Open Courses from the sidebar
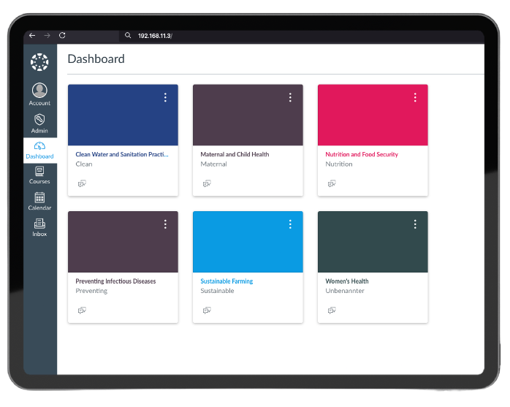Viewport: 510px width, 407px height. point(39,175)
